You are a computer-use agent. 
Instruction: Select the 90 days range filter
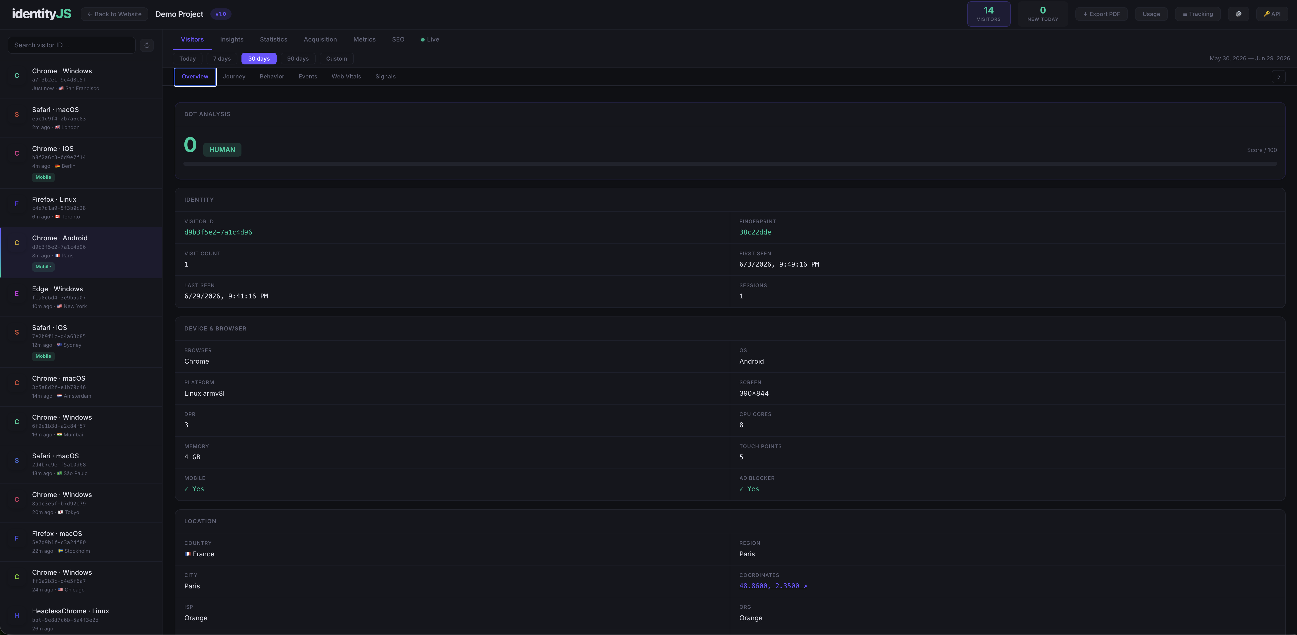coord(298,59)
